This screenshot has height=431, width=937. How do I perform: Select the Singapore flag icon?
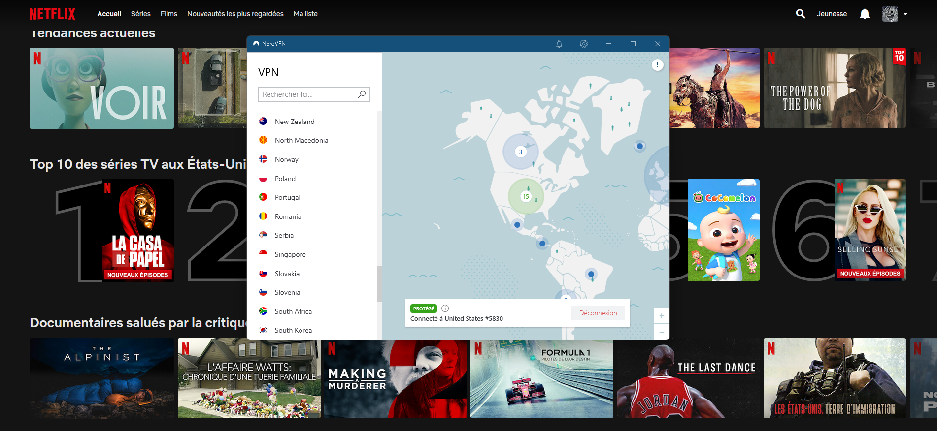point(263,254)
